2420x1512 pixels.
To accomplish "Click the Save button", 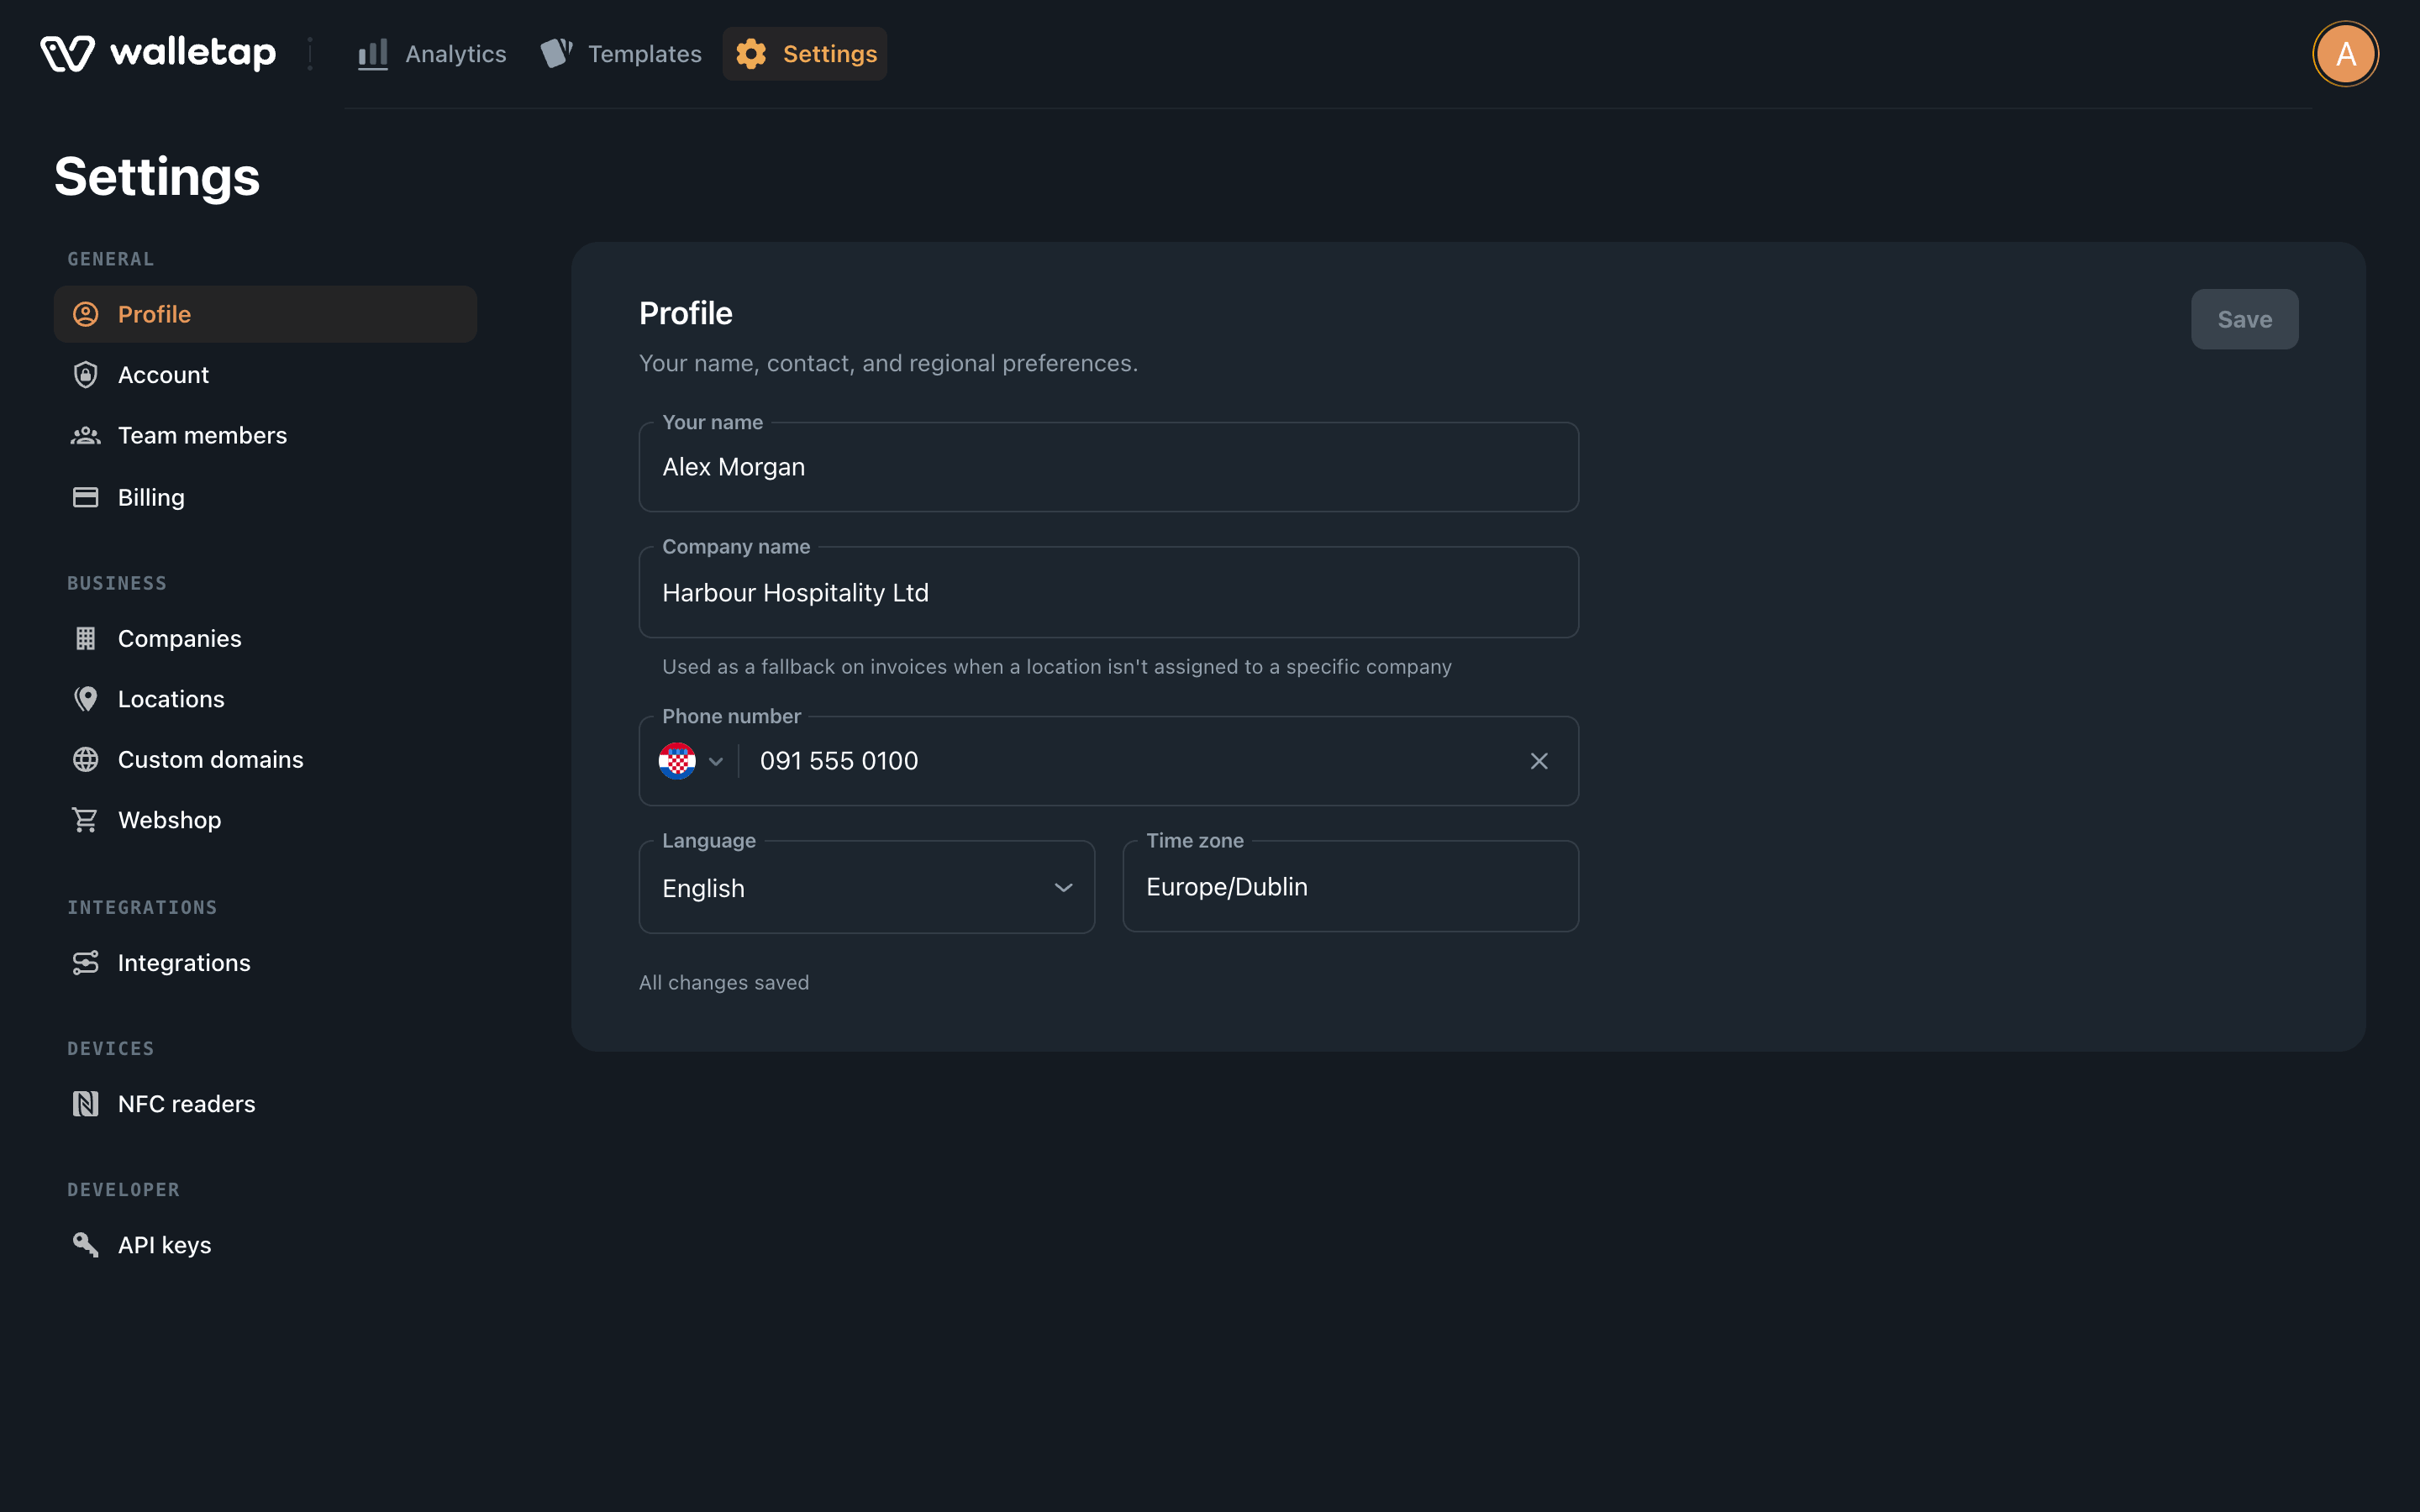I will [2245, 319].
